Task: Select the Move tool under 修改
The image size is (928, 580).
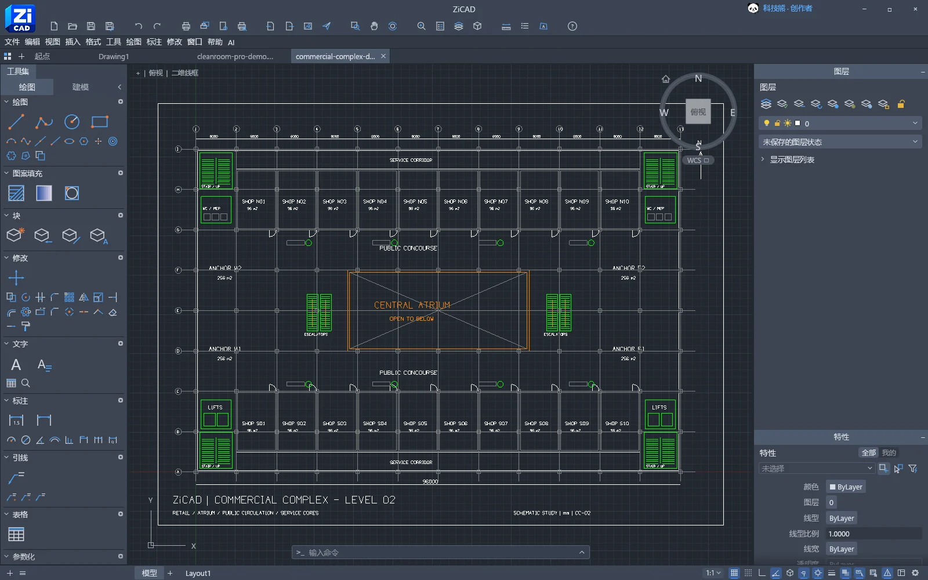Action: tap(16, 278)
